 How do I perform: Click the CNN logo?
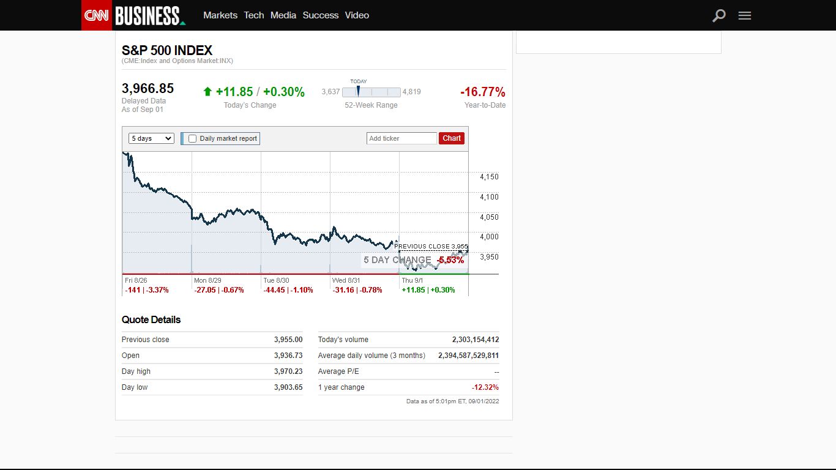click(x=97, y=15)
